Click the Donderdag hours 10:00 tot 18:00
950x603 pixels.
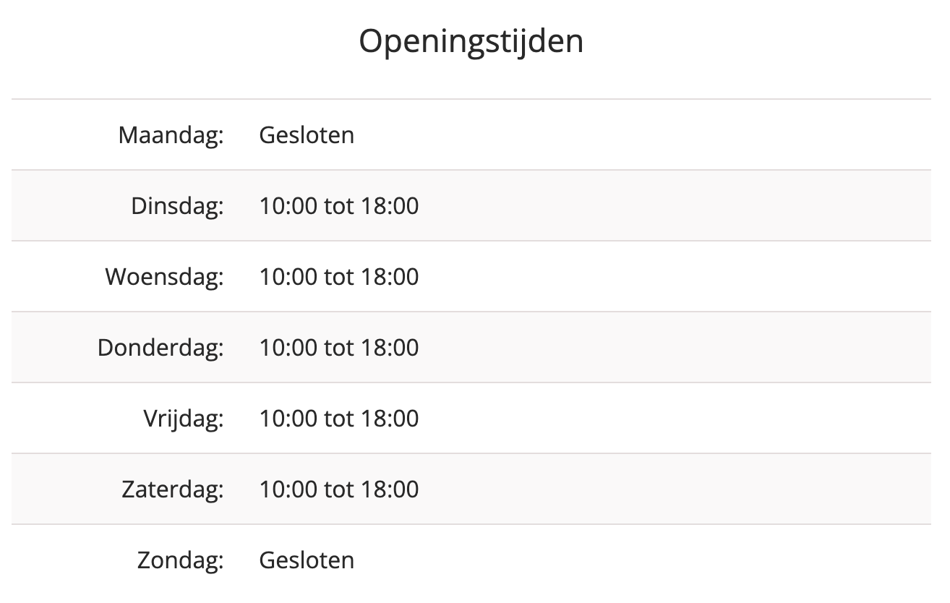point(339,348)
